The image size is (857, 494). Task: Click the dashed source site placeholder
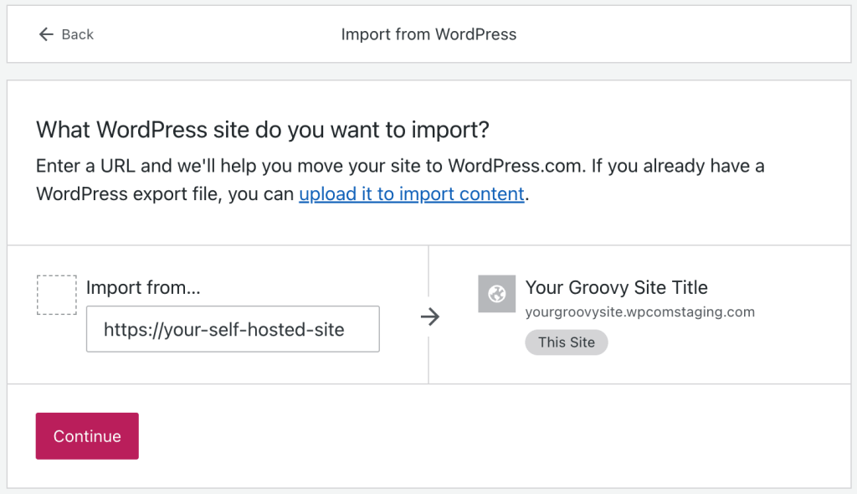57,295
